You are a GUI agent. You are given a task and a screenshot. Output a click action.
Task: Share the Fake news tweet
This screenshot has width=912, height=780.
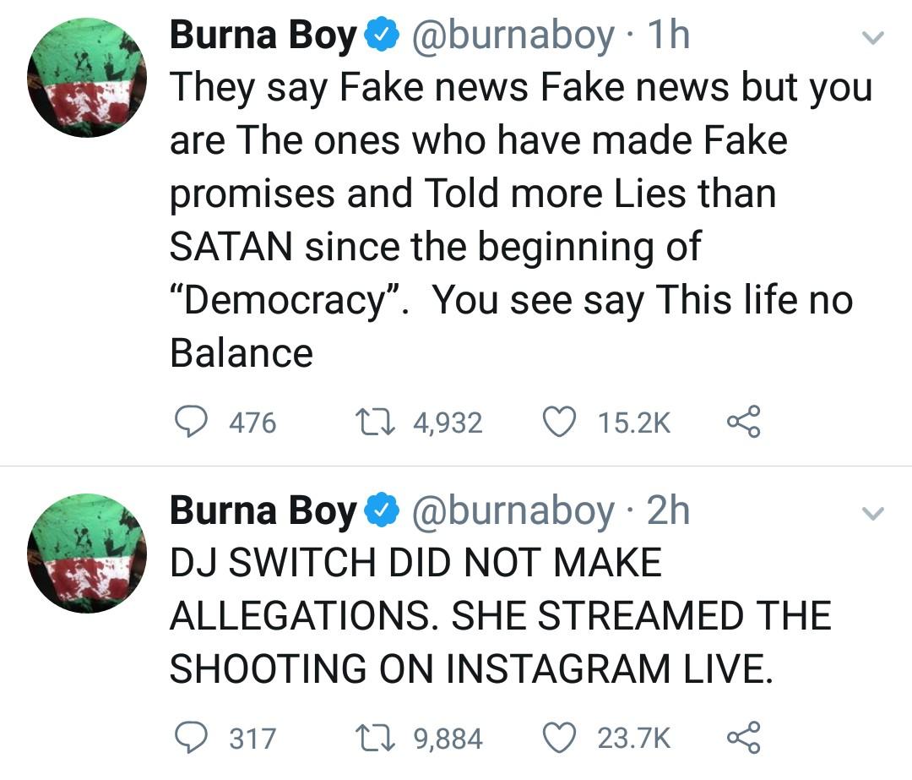[744, 422]
